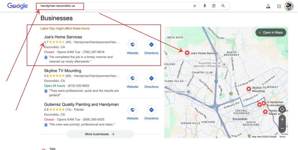Clear the search box with the X icon

pyautogui.click(x=195, y=6)
